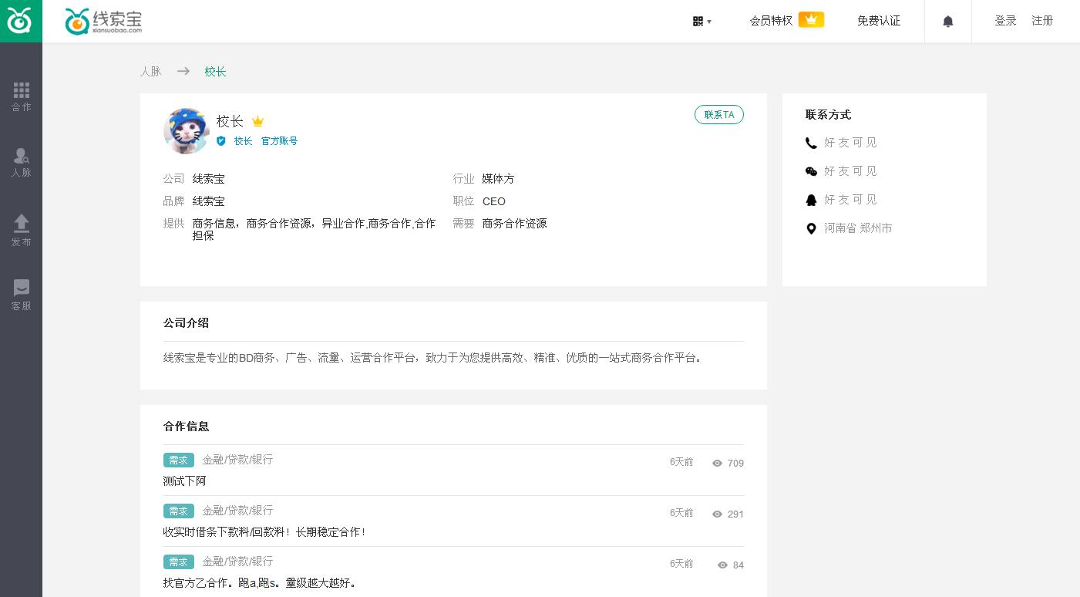The image size is (1080, 597).
Task: Click the crown icon next to 会员特权
Action: pos(810,19)
